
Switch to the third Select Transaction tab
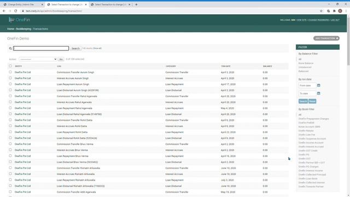tap(110, 4)
